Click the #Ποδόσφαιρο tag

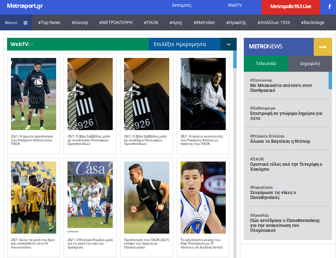coord(263,108)
